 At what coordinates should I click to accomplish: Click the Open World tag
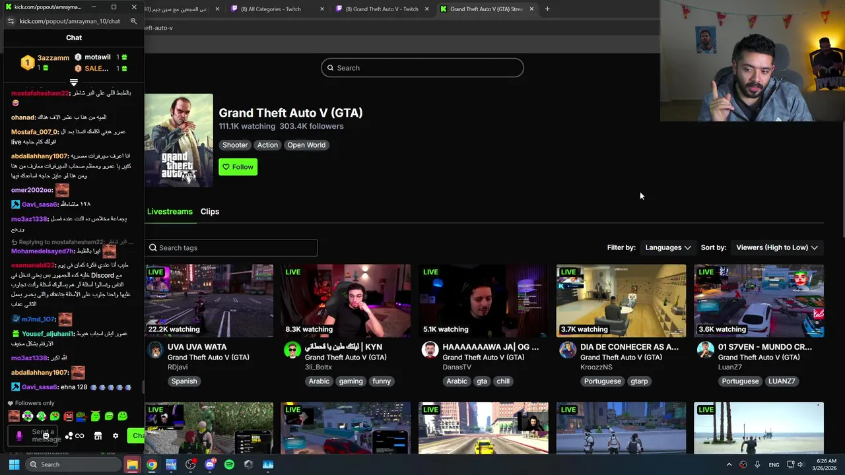(x=306, y=145)
